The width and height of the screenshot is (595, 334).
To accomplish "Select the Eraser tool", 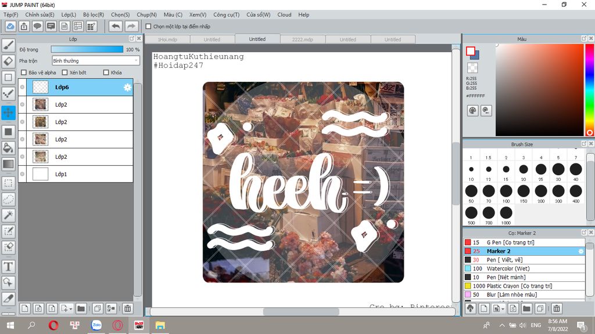I will [x=8, y=61].
